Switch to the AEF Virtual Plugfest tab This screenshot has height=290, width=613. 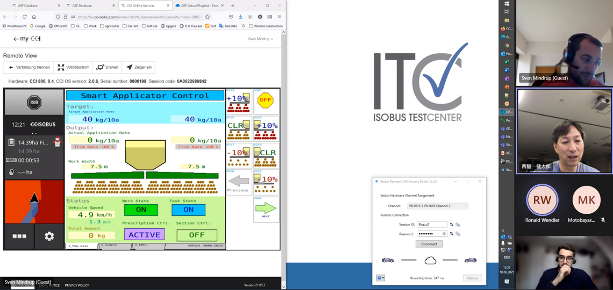[x=199, y=5]
